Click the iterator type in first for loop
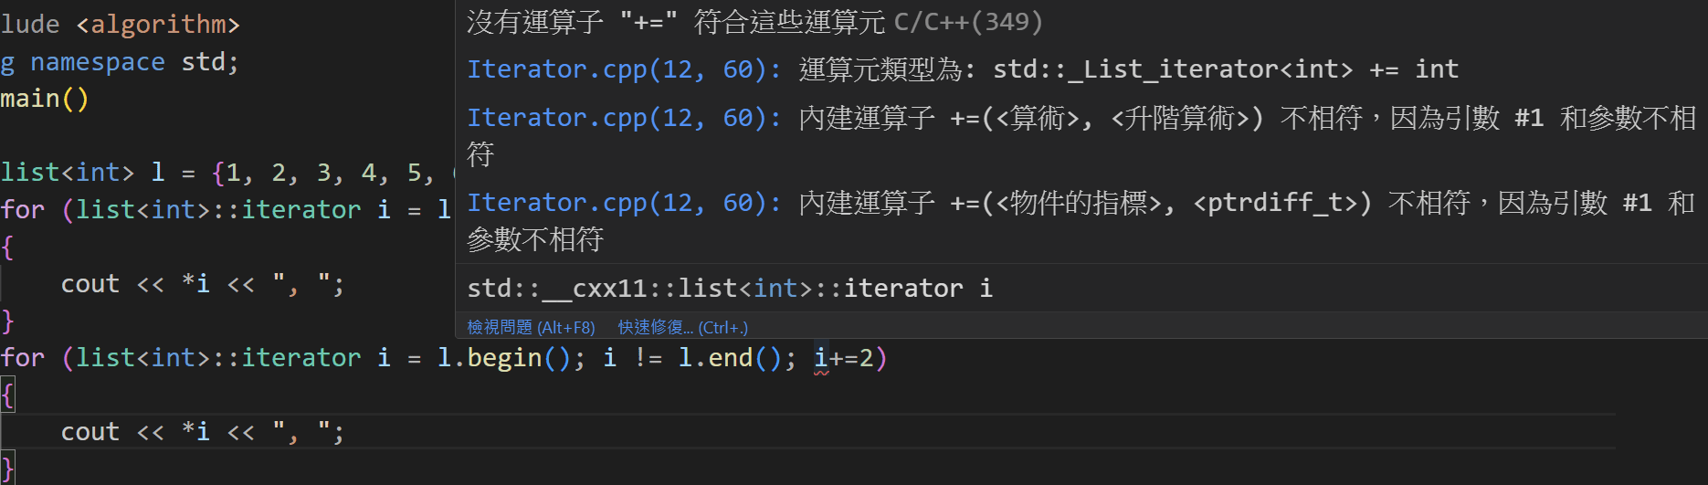 tap(301, 209)
